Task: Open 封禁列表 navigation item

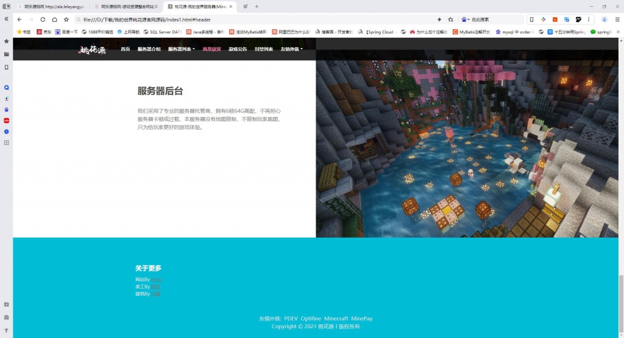Action: (x=264, y=49)
